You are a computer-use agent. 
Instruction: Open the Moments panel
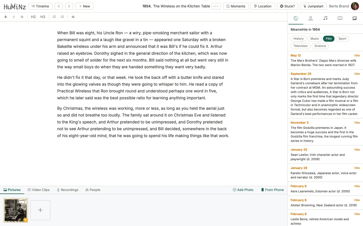click(x=236, y=6)
